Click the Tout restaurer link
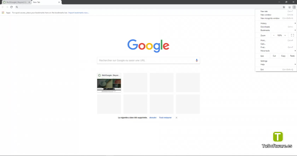This screenshot has width=297, height=156. click(165, 117)
